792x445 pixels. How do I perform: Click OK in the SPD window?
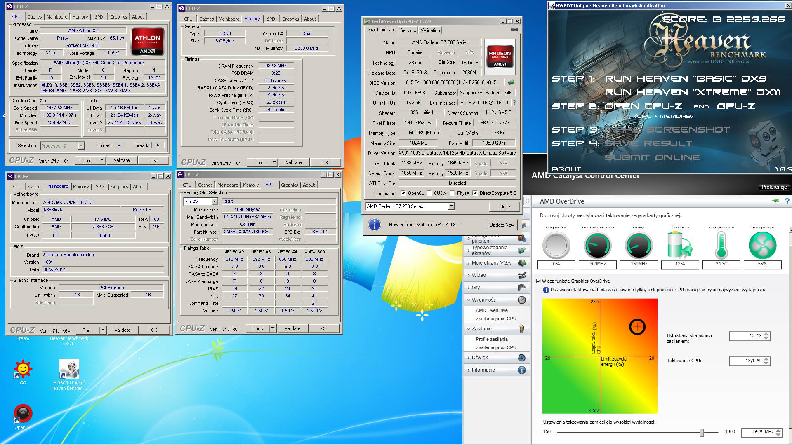[324, 328]
